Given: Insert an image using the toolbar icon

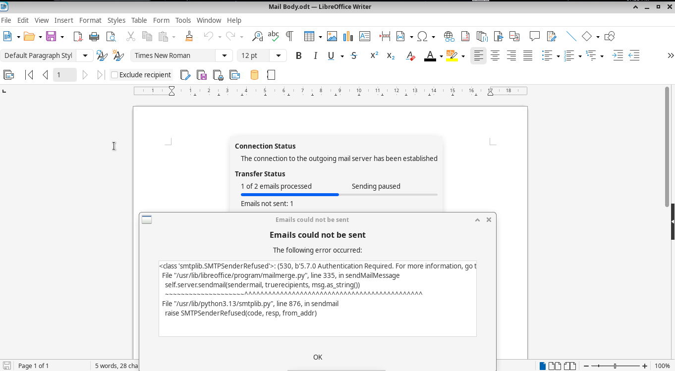Looking at the screenshot, I should coord(332,36).
